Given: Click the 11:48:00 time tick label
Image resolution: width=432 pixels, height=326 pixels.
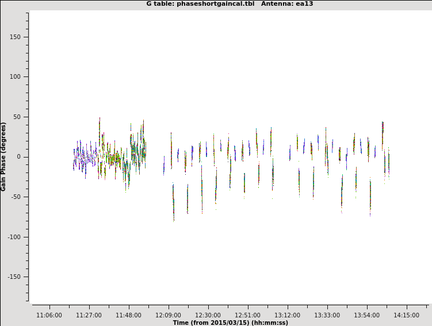Looking at the screenshot, I should 128,315.
